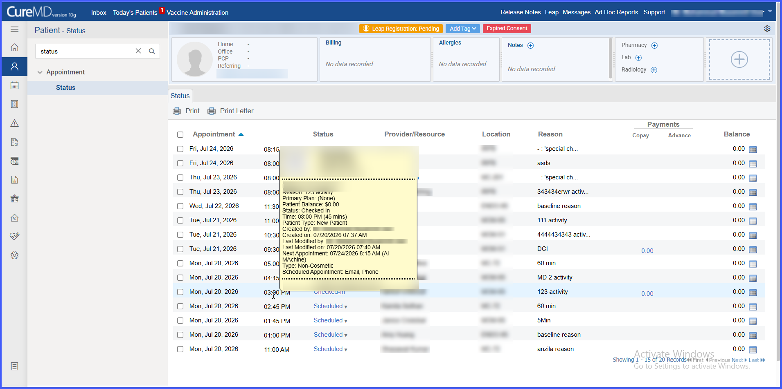Open Support link in top bar
782x389 pixels.
pyautogui.click(x=654, y=12)
